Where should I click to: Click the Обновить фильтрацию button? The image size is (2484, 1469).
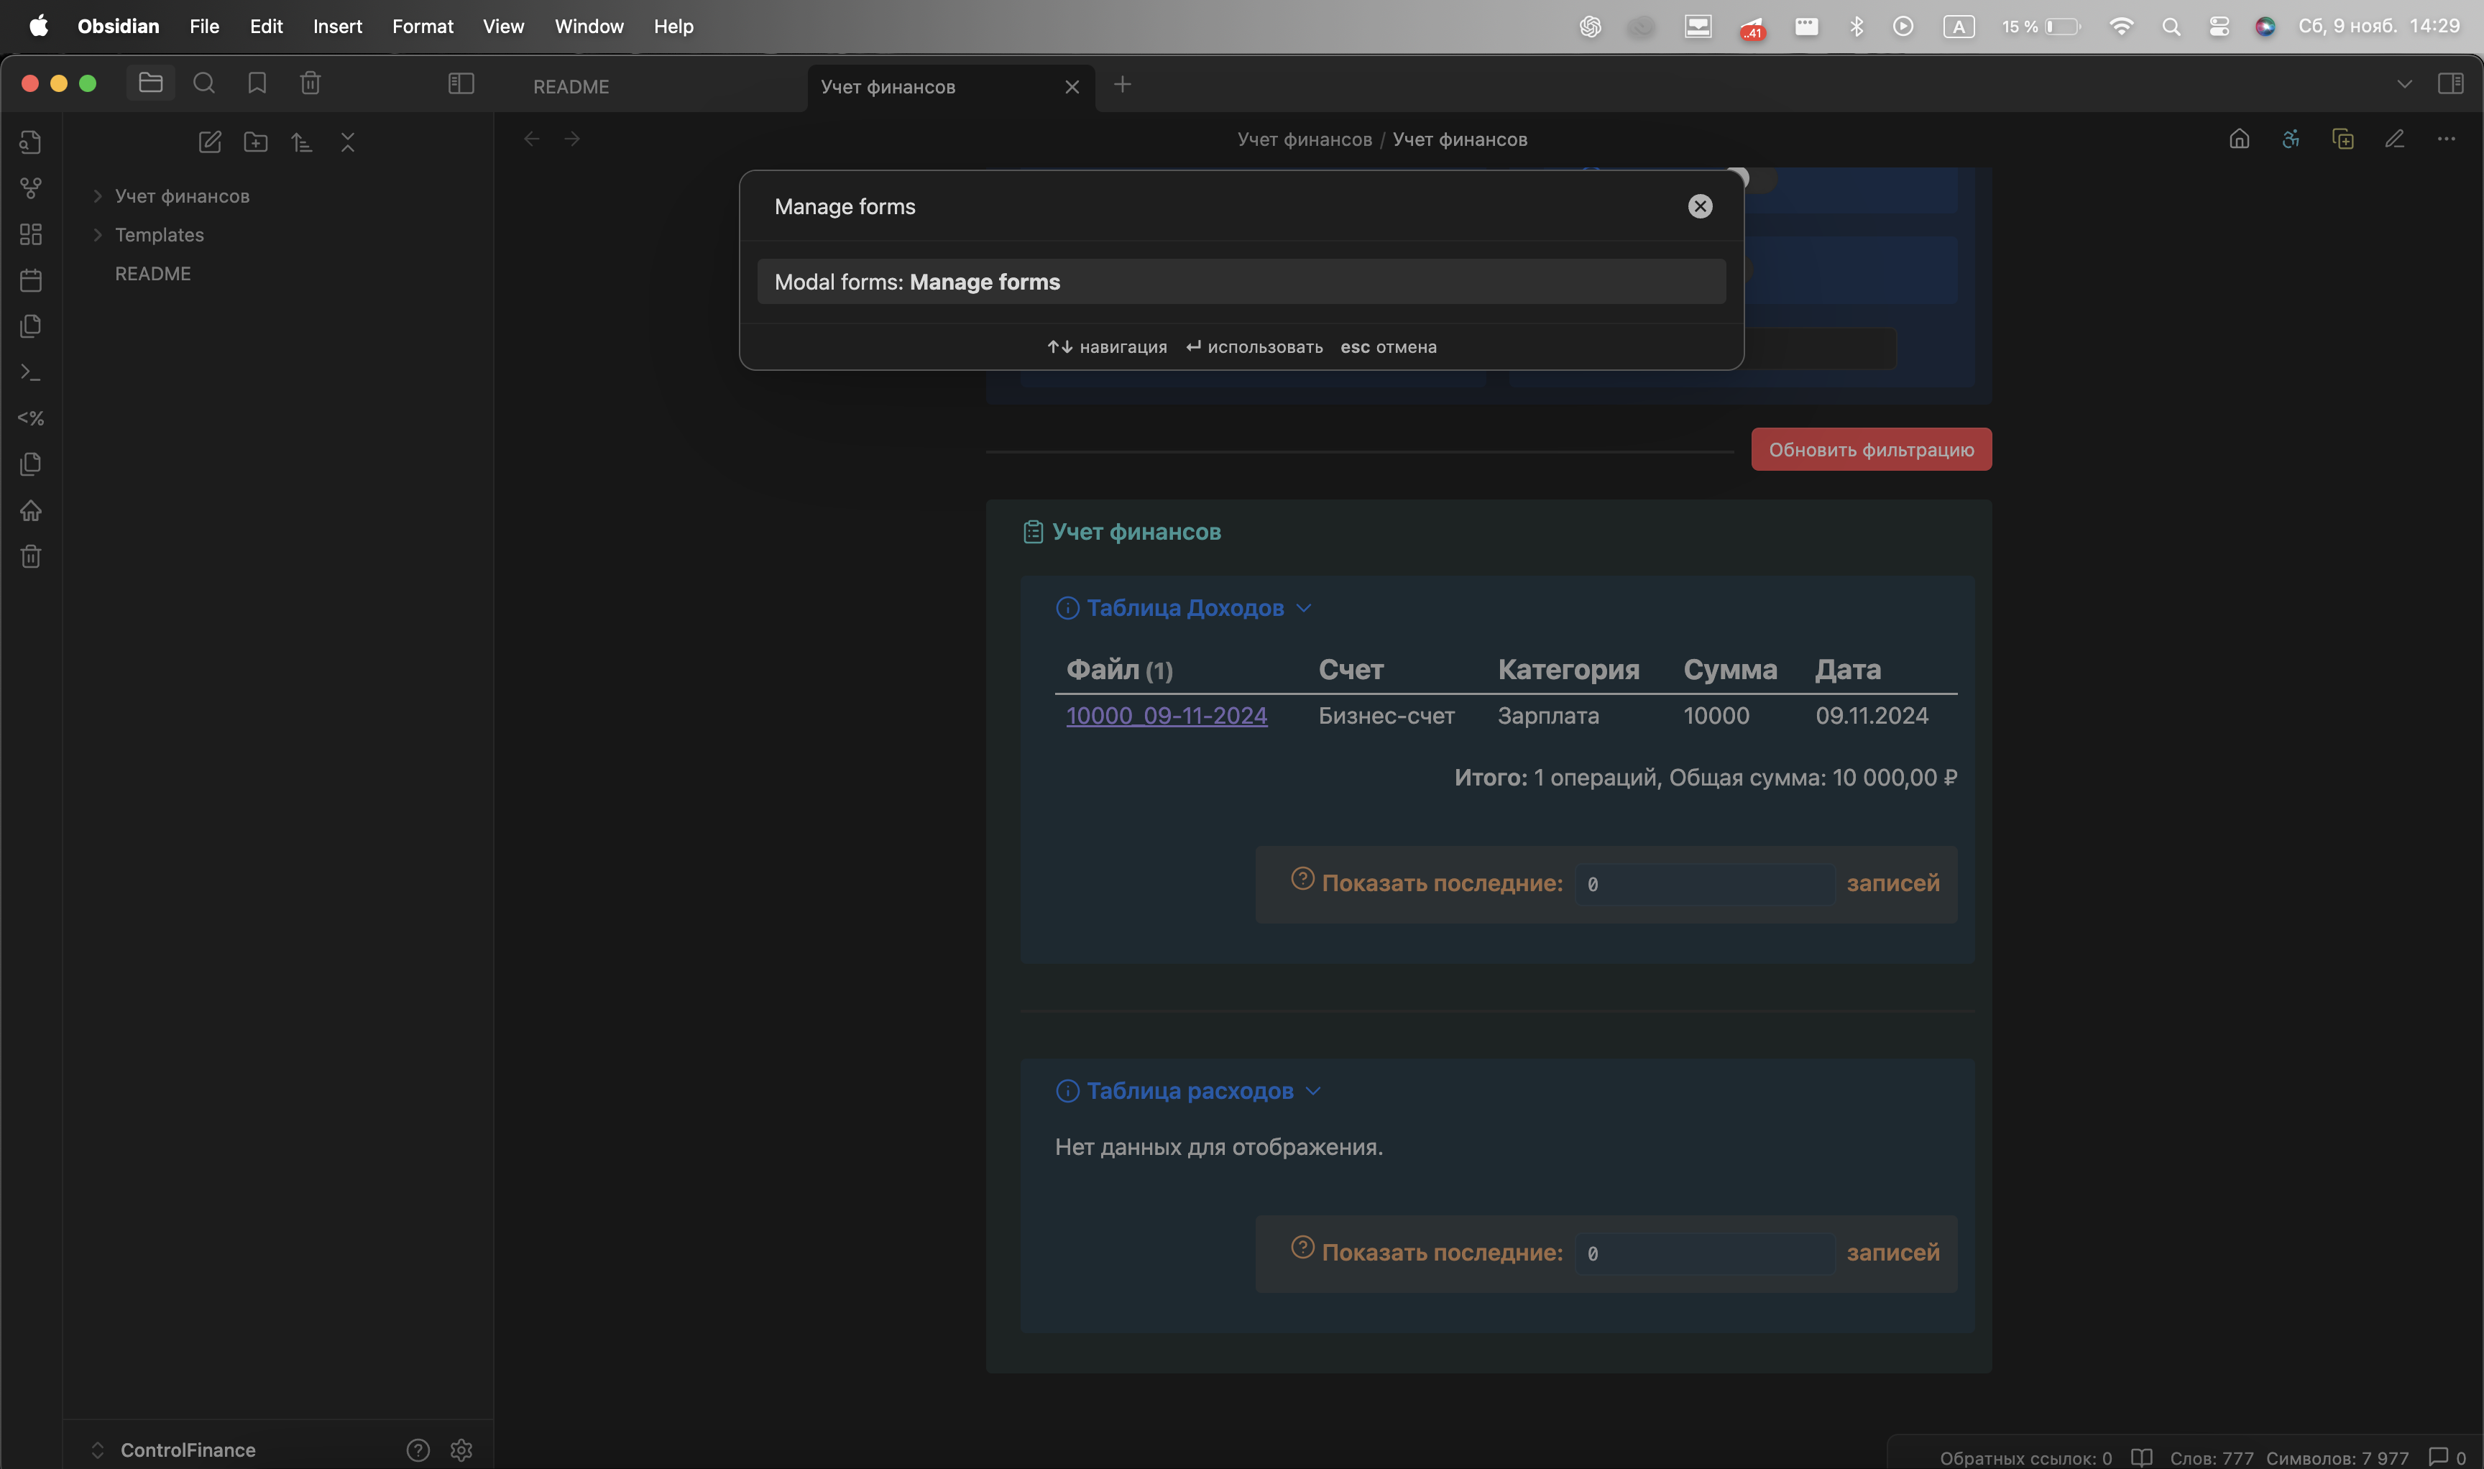[x=1870, y=449]
